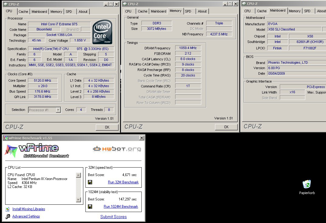Select Memory tab in third CPU-Z window

pos(295,11)
